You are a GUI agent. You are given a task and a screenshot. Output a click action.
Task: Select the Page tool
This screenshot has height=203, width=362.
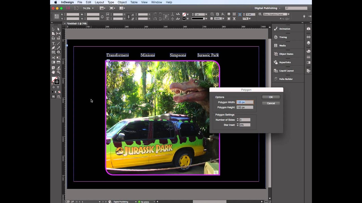pos(53,34)
